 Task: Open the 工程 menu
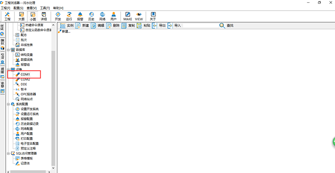click(x=5, y=8)
